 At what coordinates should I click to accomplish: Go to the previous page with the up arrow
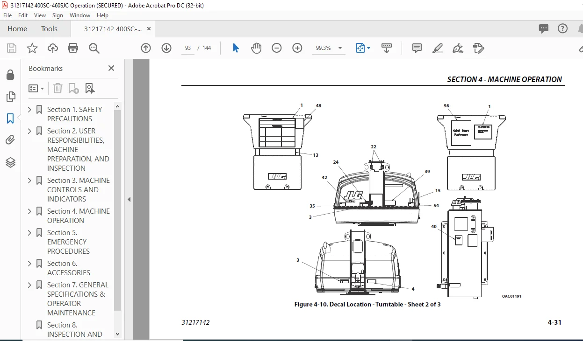click(x=146, y=48)
